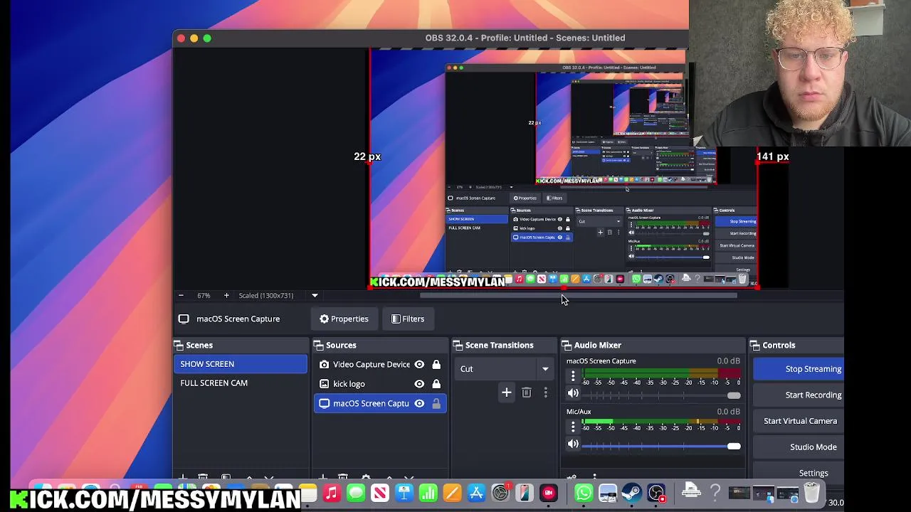The width and height of the screenshot is (911, 512).
Task: Open the Trash in the Dock
Action: coord(812,493)
